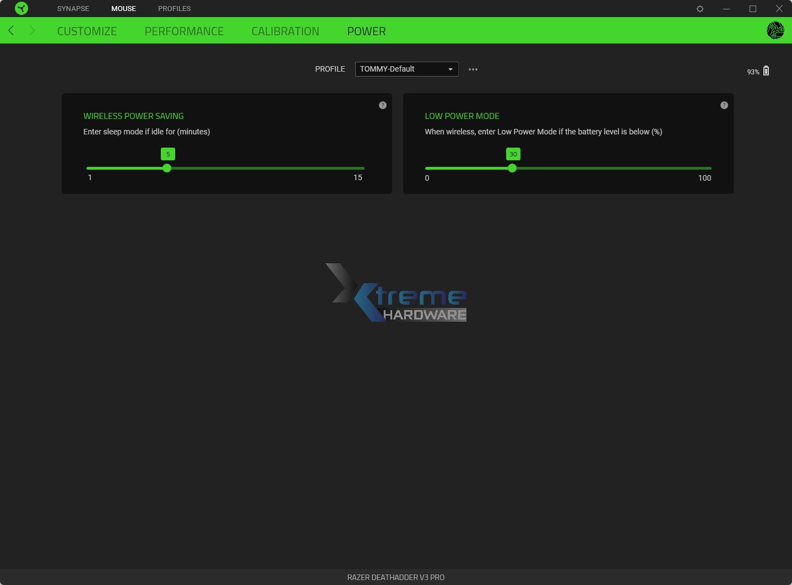Image resolution: width=792 pixels, height=585 pixels.
Task: Select the Calibration tab
Action: coord(285,31)
